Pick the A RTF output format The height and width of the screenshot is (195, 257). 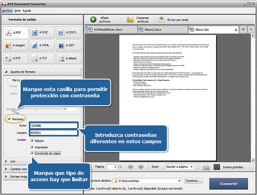pyautogui.click(x=15, y=58)
